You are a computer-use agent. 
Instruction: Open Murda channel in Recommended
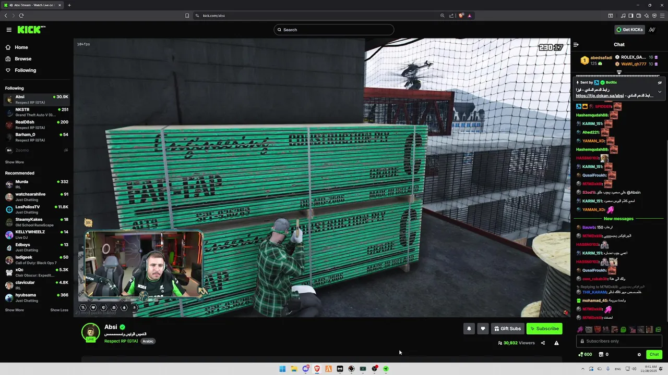point(37,184)
